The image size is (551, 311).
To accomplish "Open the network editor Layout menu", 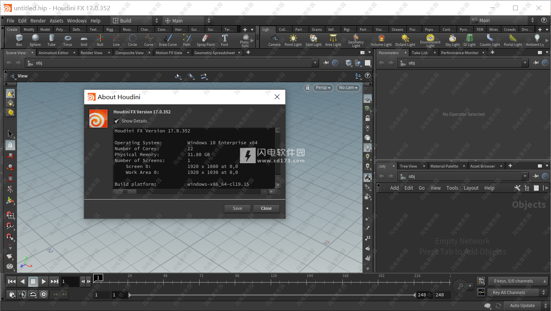I will click(471, 188).
